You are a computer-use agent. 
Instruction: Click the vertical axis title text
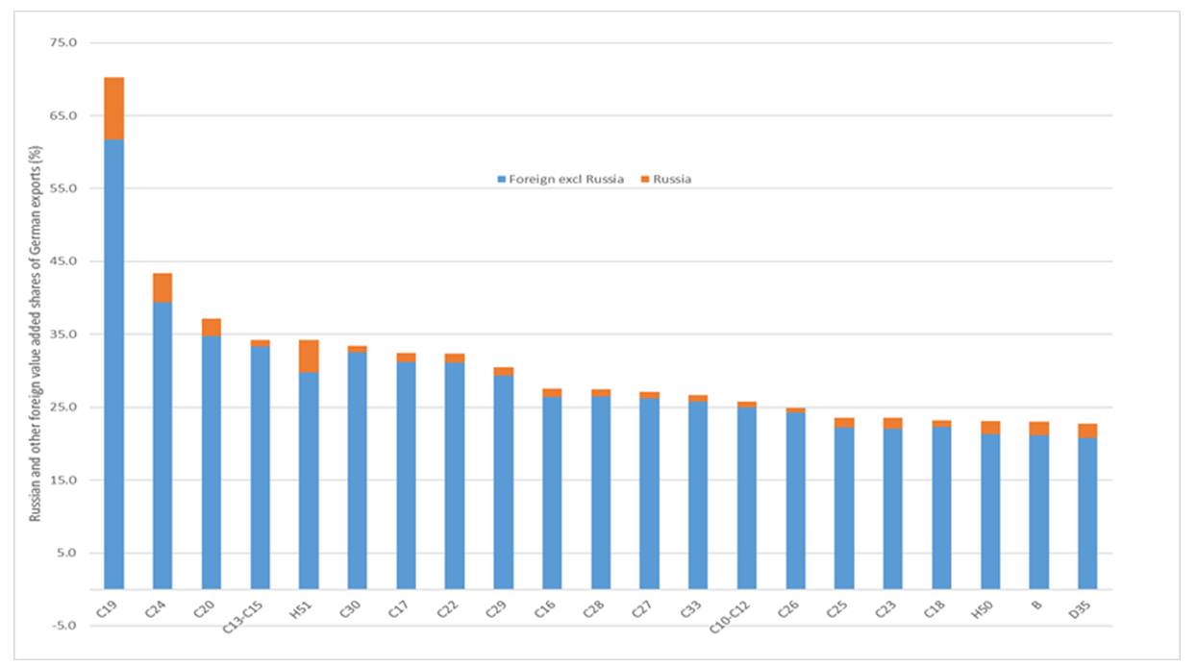coord(36,334)
